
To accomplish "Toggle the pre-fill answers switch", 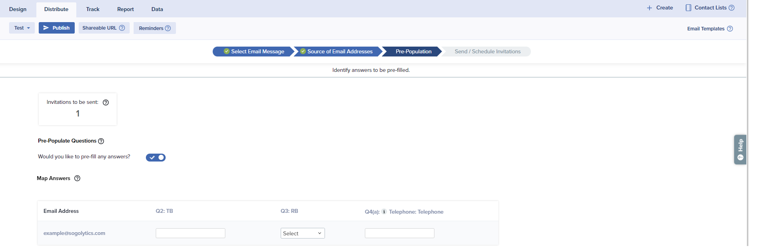I will [x=156, y=158].
